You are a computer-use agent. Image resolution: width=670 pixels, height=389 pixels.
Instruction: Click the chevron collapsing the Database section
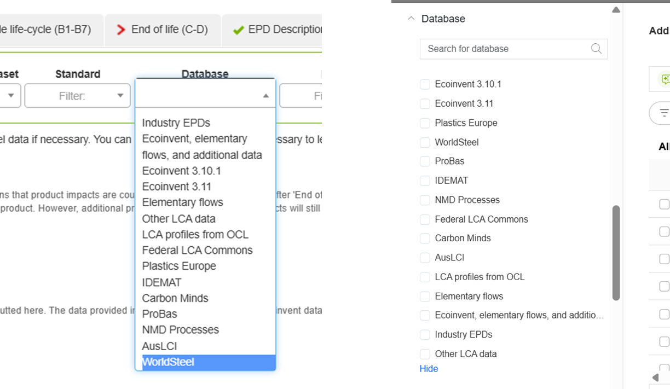click(x=411, y=18)
